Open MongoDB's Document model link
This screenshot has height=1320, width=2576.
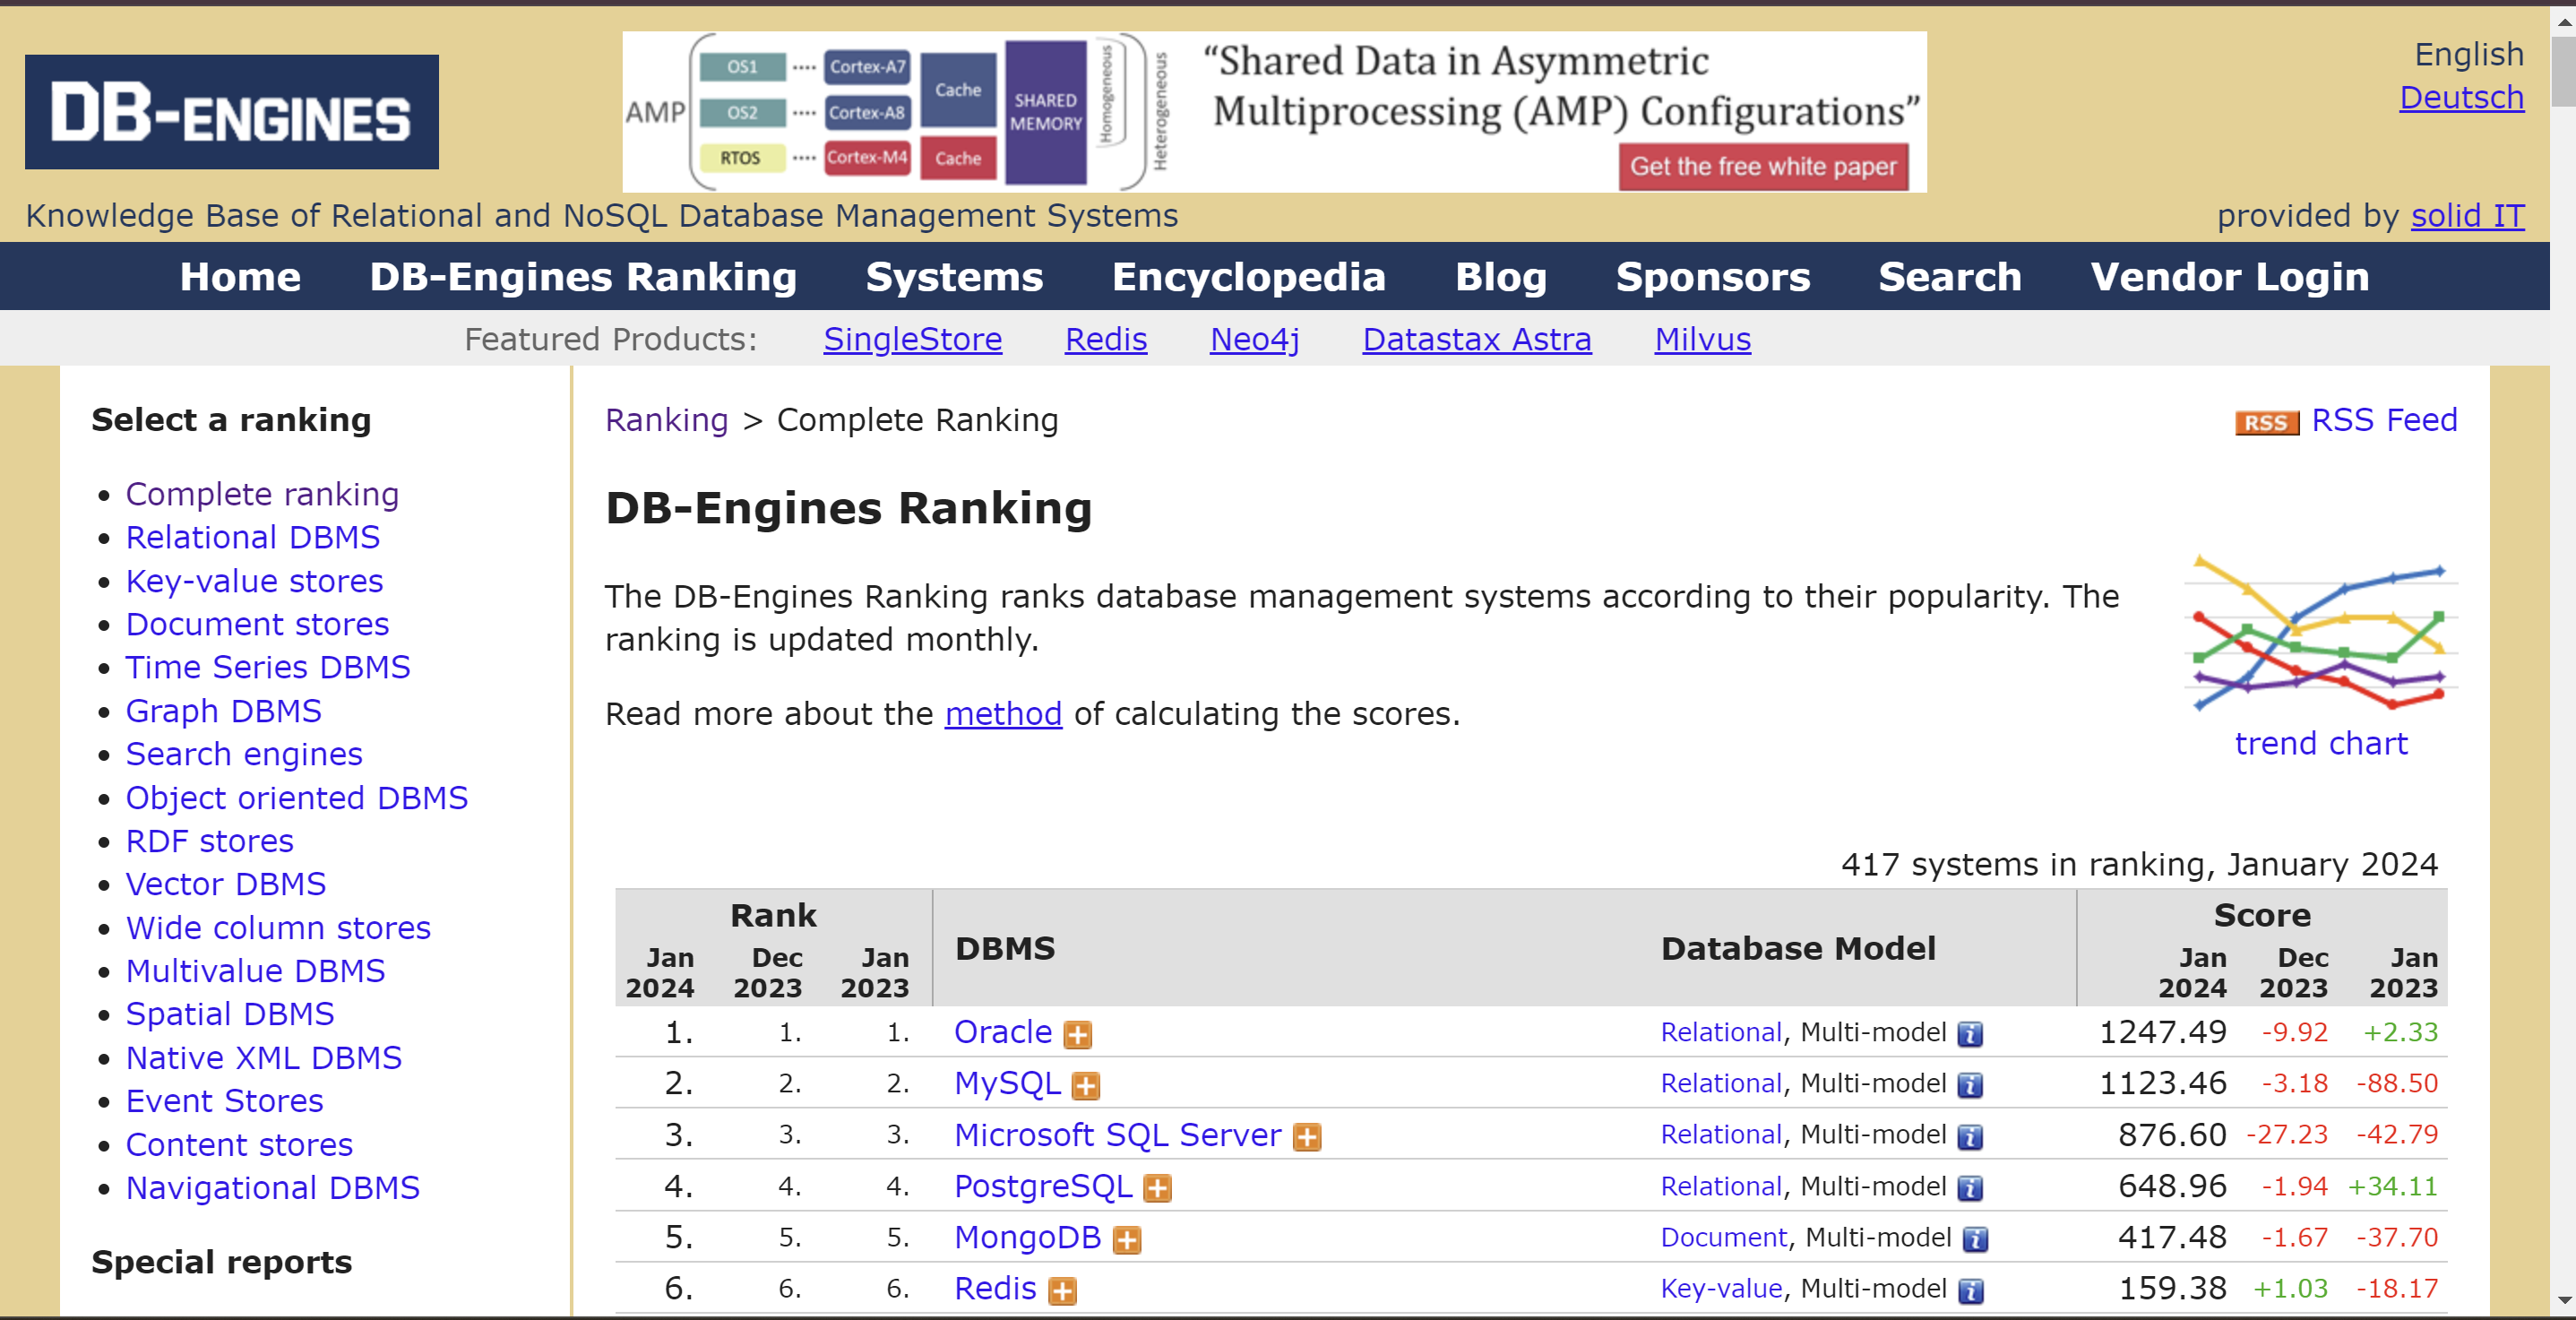(x=1723, y=1238)
